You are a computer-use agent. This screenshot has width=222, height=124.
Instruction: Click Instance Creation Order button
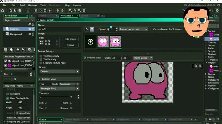[x=18, y=118]
